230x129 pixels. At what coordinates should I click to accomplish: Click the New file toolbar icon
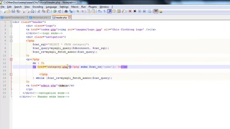pyautogui.click(x=4, y=11)
